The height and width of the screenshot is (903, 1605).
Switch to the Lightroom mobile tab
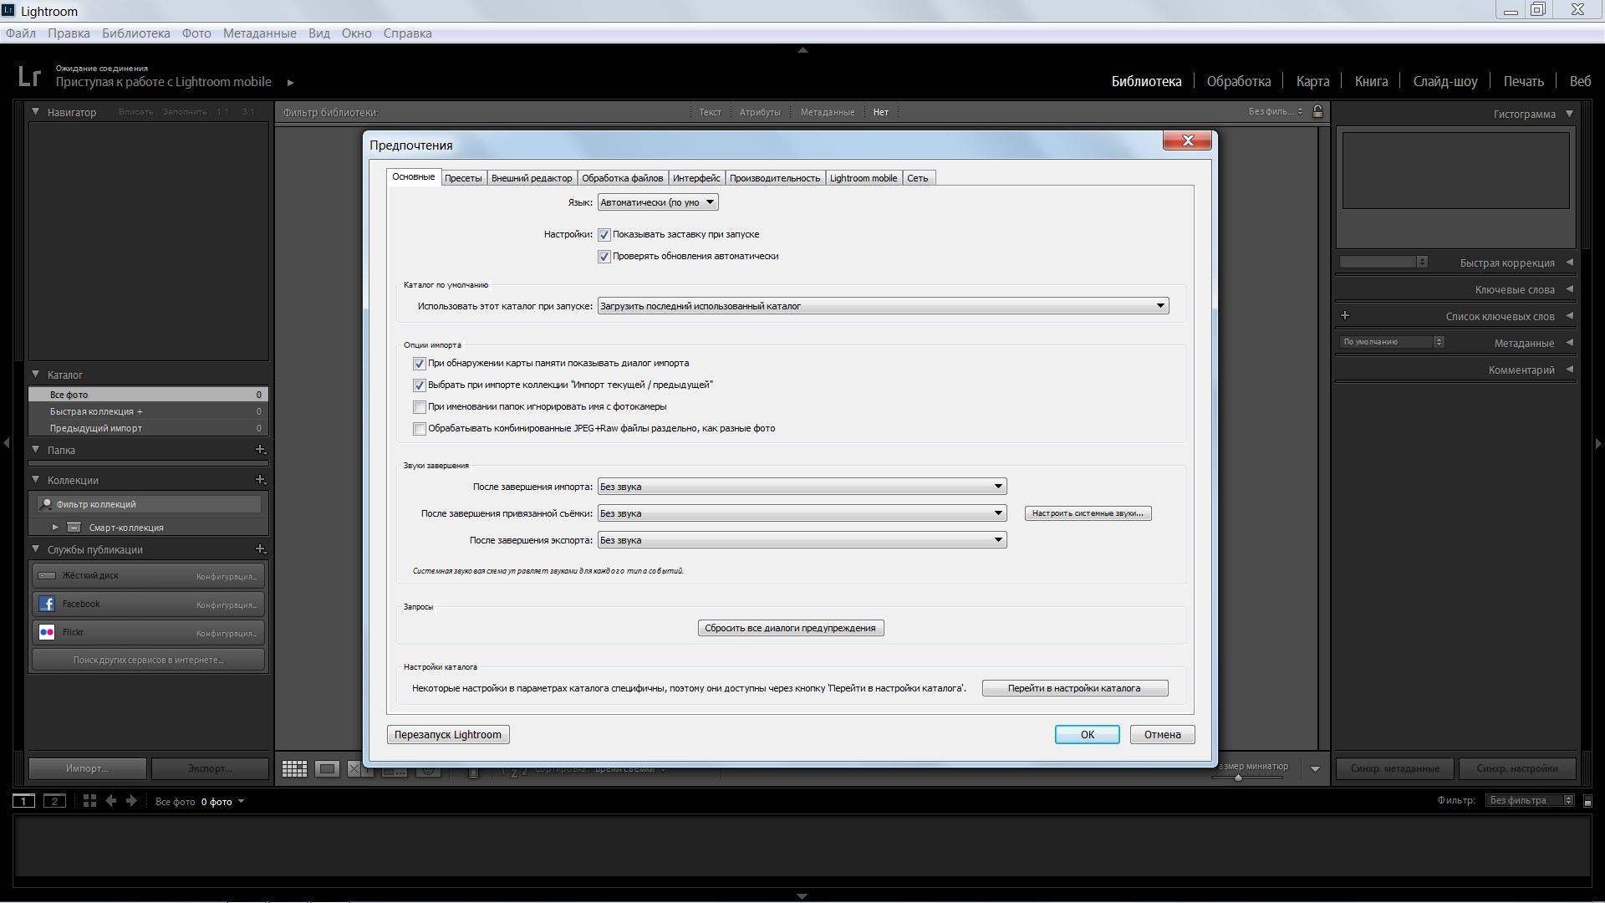coord(863,178)
